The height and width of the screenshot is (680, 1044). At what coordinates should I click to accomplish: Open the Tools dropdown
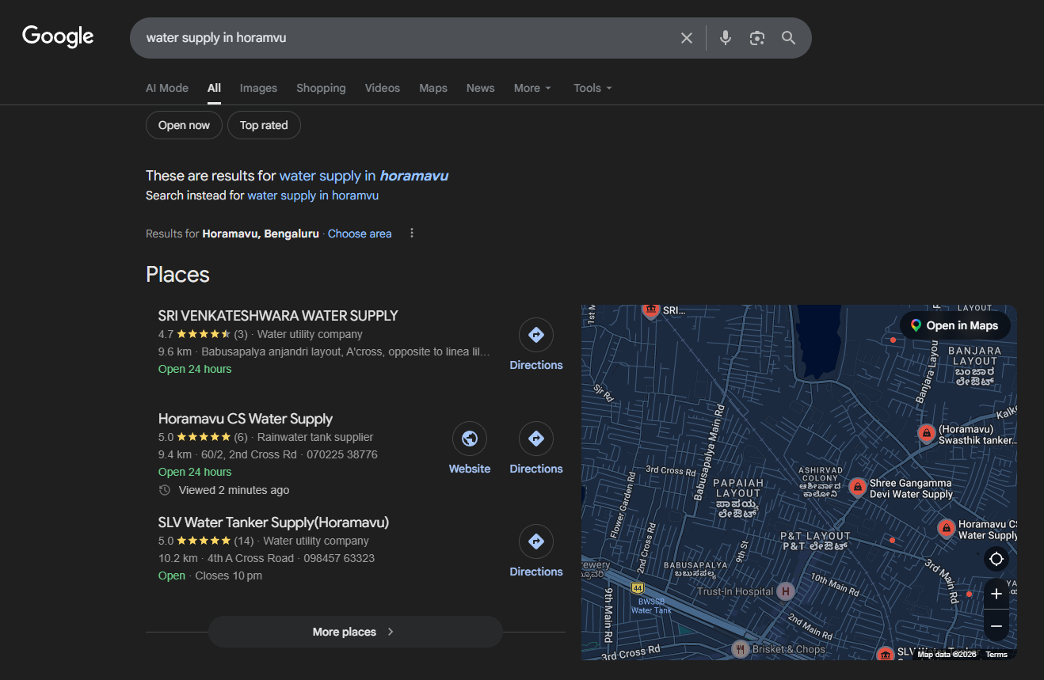tap(592, 88)
